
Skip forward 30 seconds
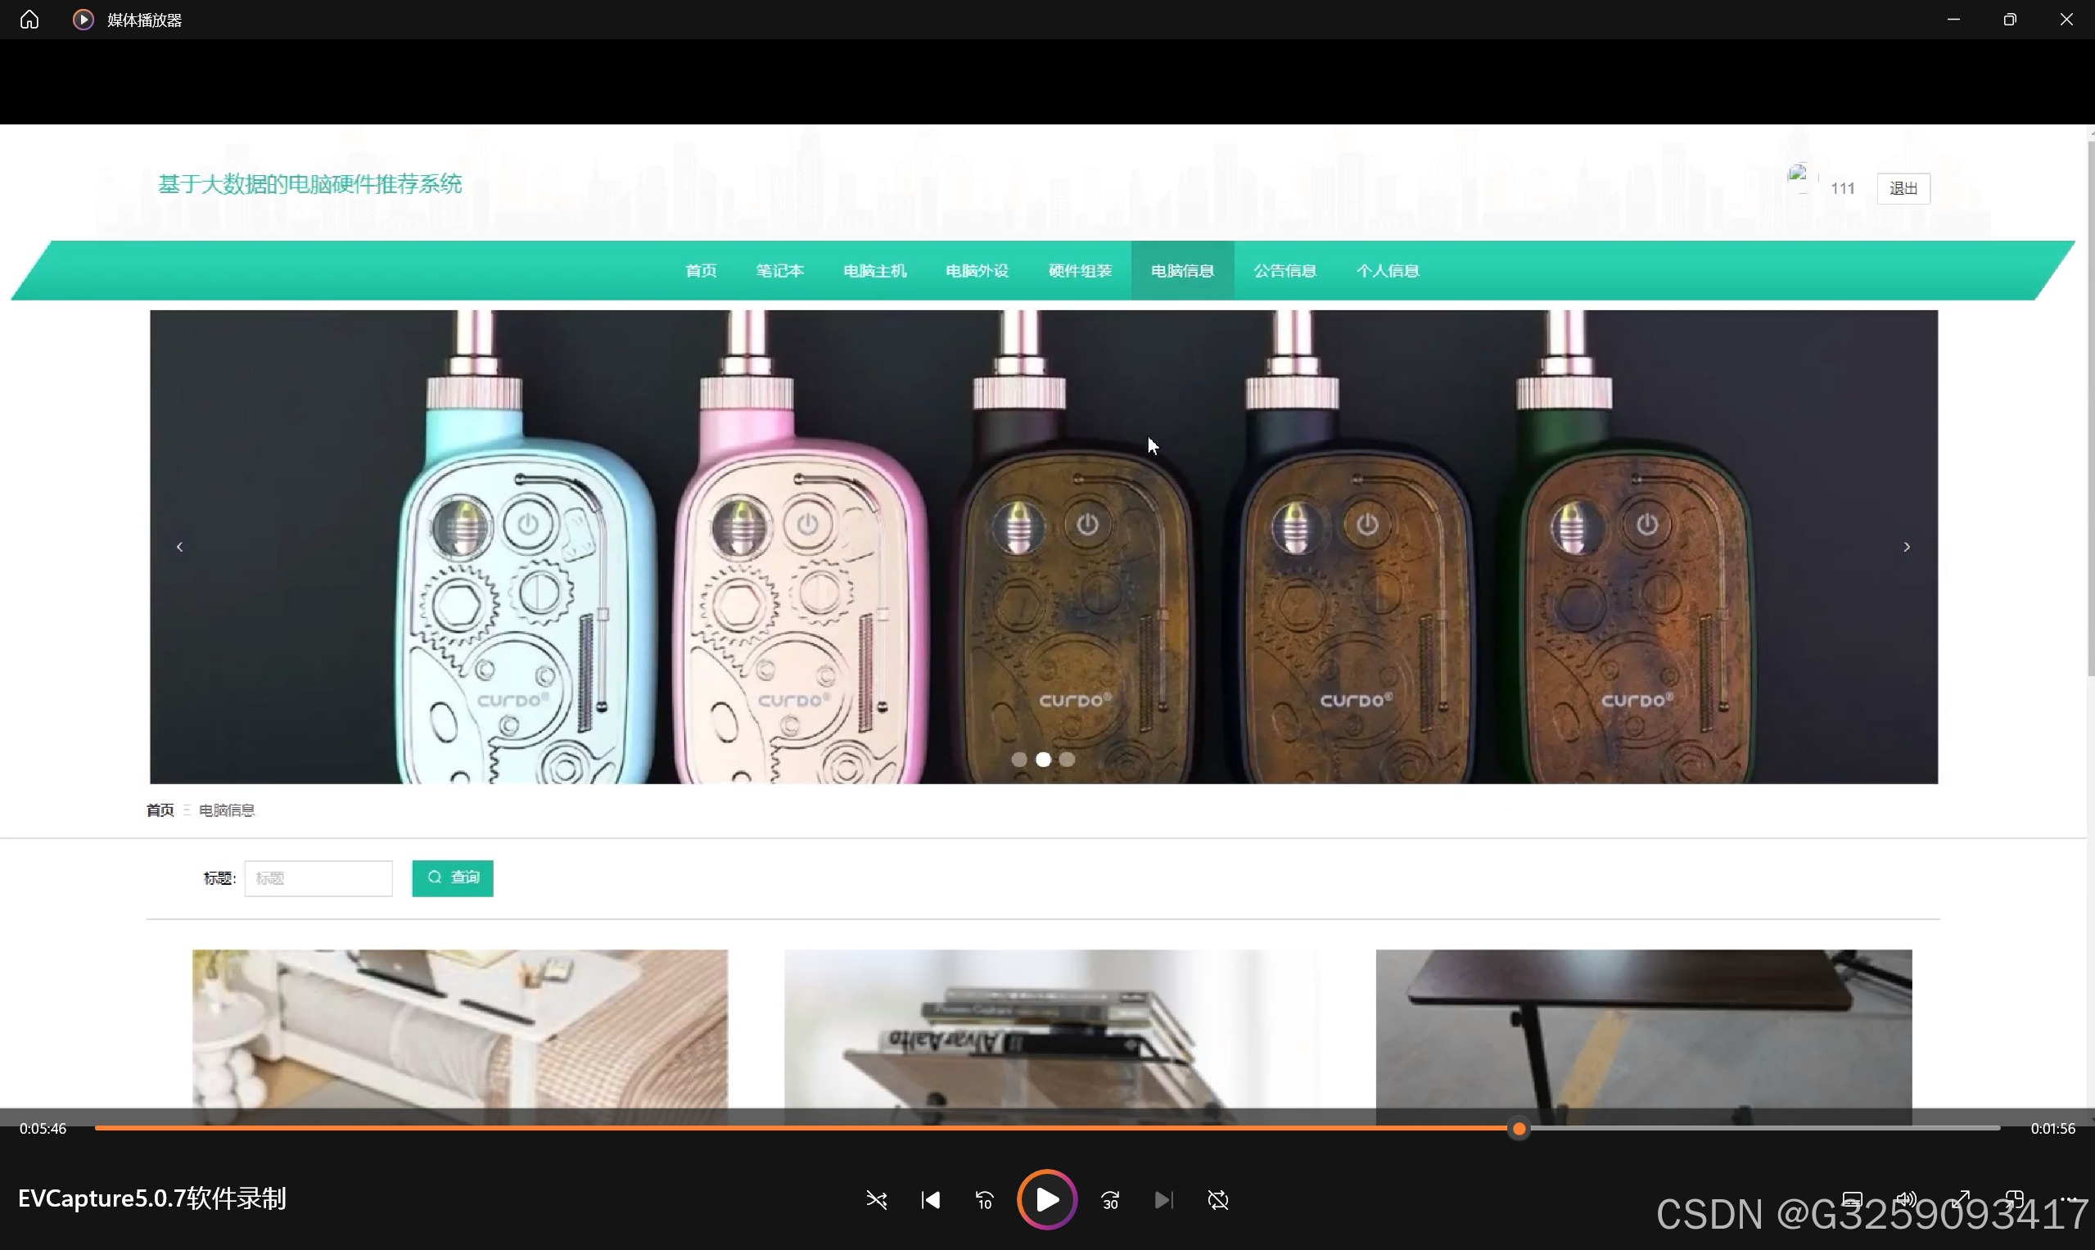[x=1110, y=1199]
